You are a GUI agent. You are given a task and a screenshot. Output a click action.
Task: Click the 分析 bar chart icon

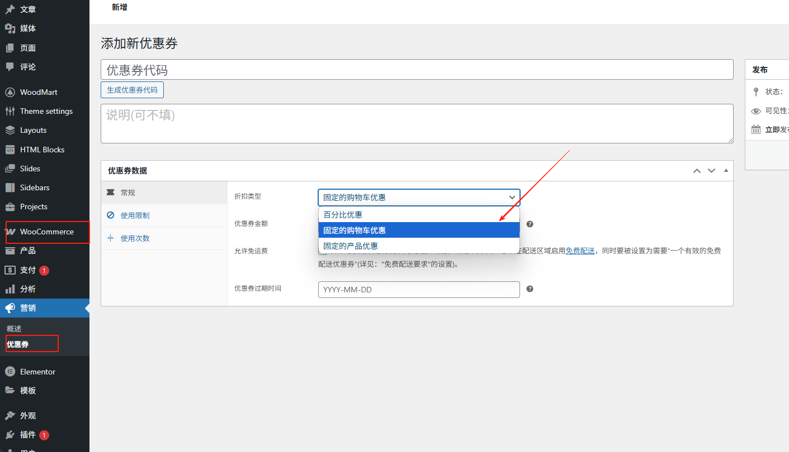point(10,289)
